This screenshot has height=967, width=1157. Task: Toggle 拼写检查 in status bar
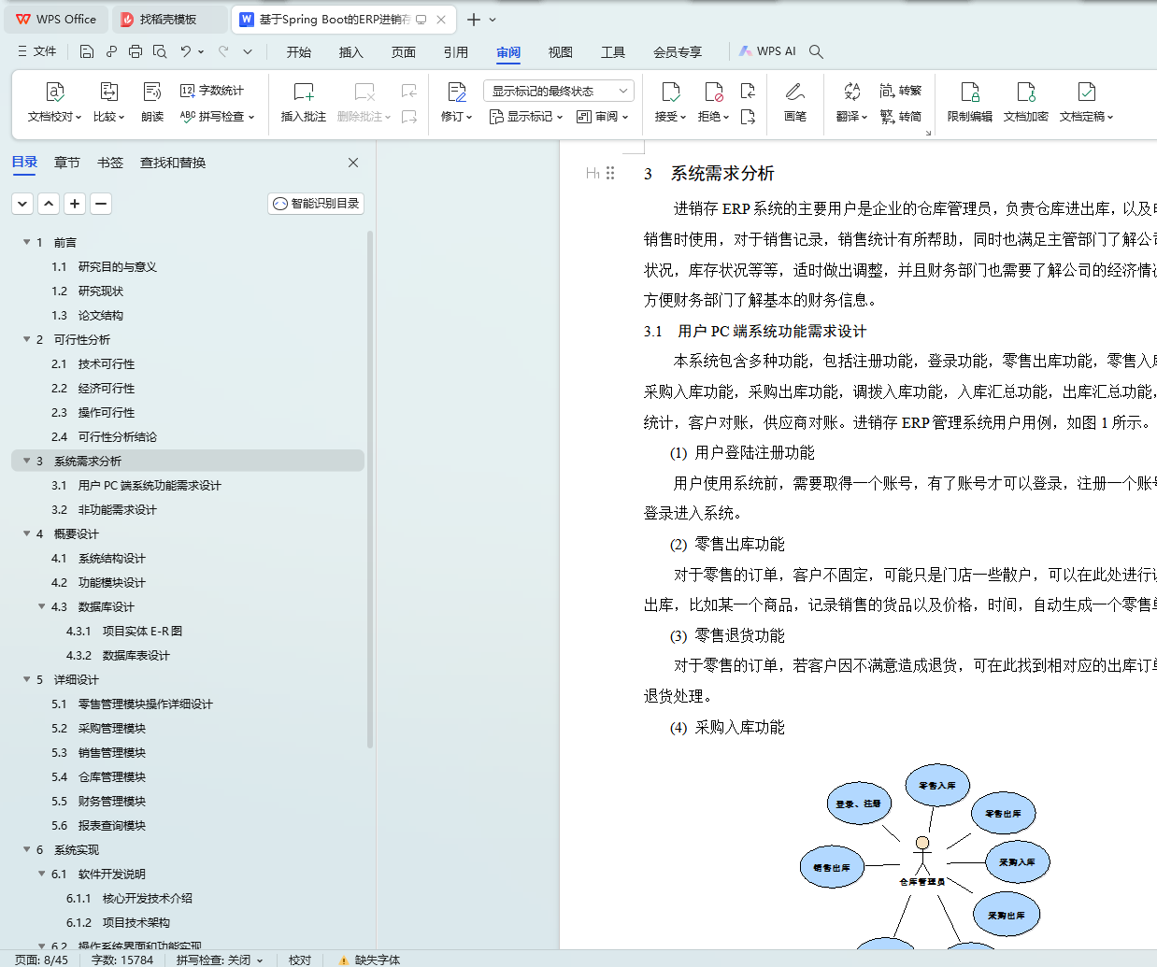220,960
